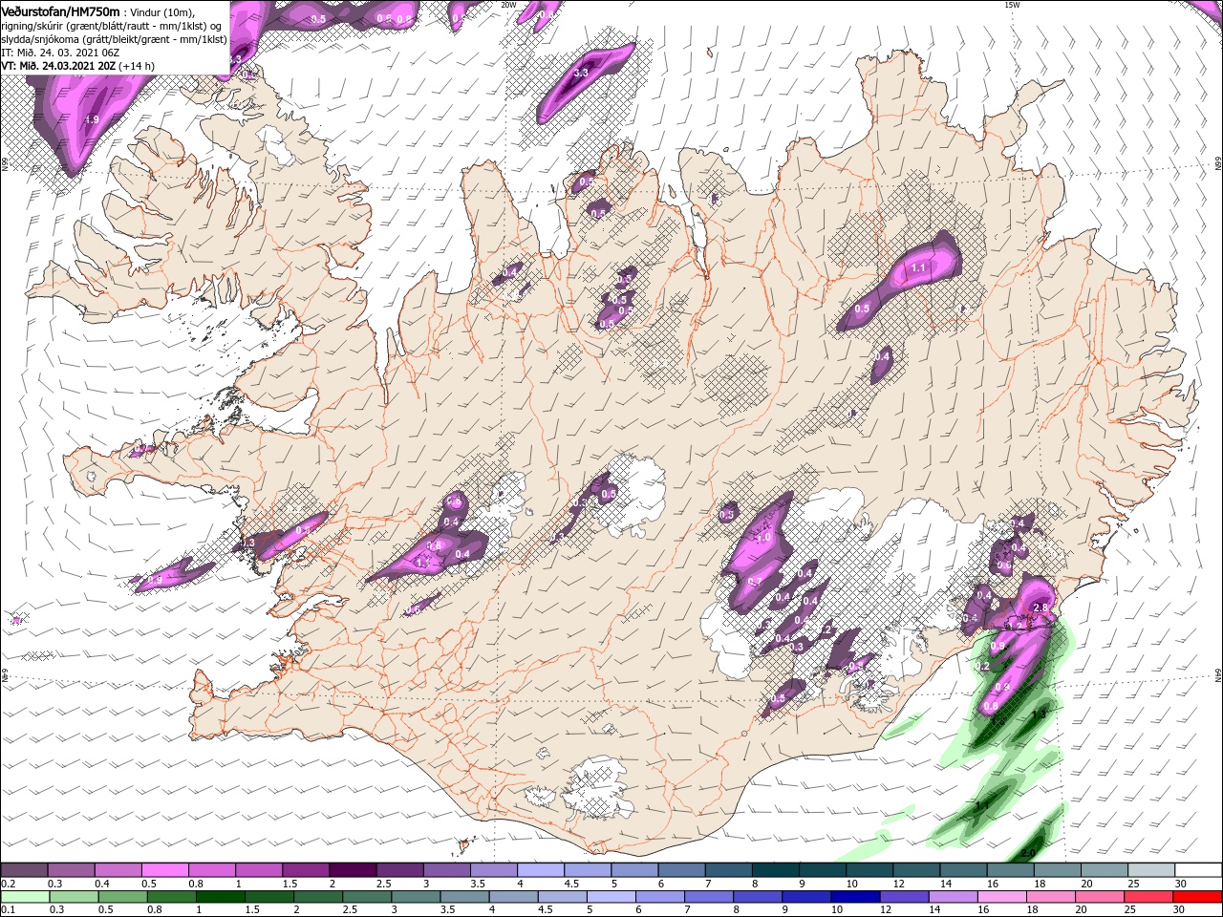
Task: Select the 0.2 swatch in the top scale
Action: (24, 870)
